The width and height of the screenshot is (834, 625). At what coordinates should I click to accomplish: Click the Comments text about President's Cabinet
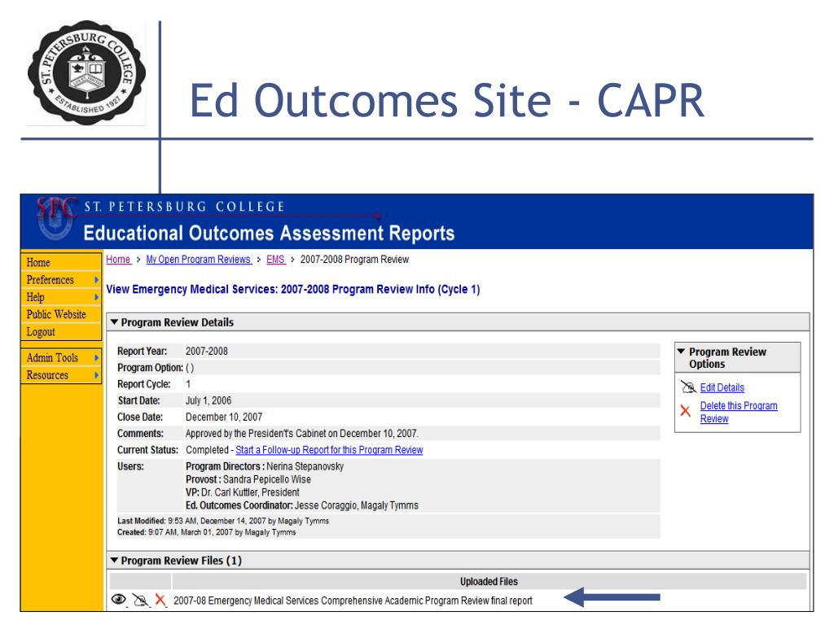(x=301, y=434)
